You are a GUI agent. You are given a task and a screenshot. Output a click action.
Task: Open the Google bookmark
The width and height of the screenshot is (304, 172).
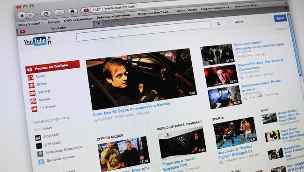coord(53,22)
